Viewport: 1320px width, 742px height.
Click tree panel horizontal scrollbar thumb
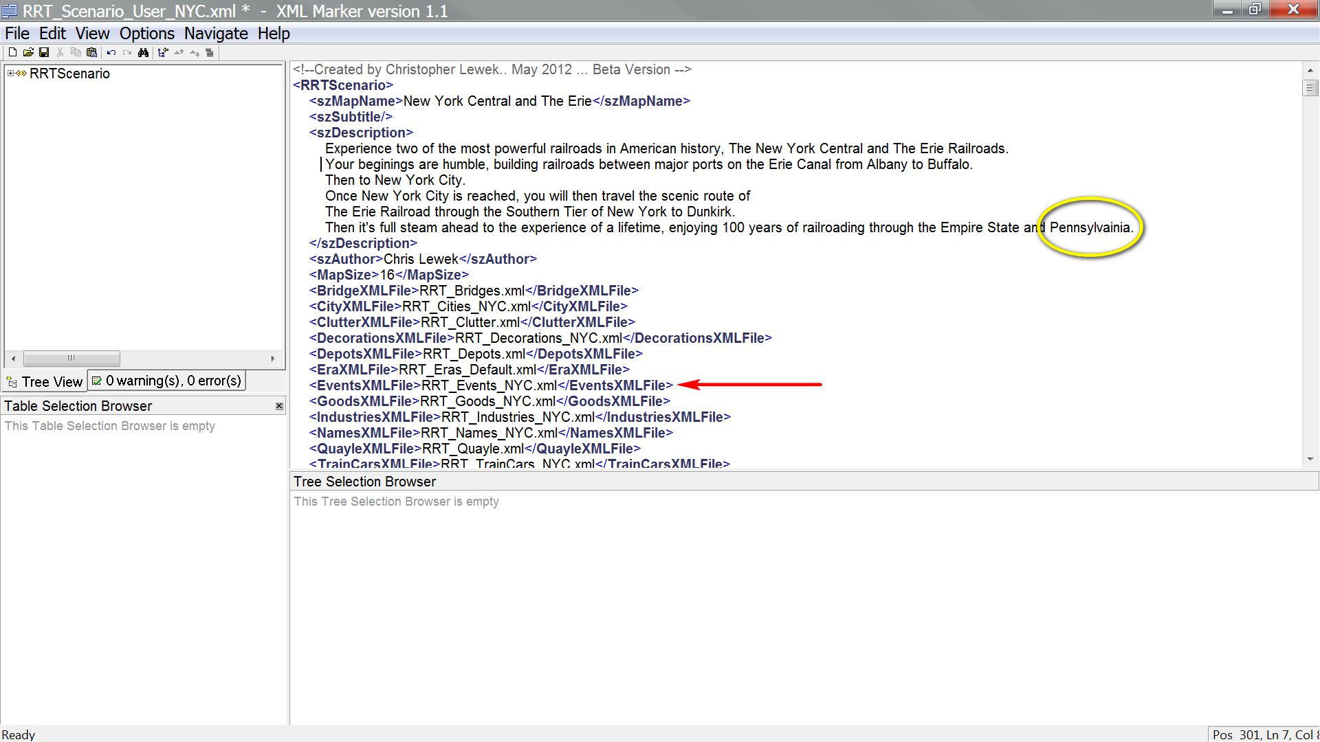71,358
